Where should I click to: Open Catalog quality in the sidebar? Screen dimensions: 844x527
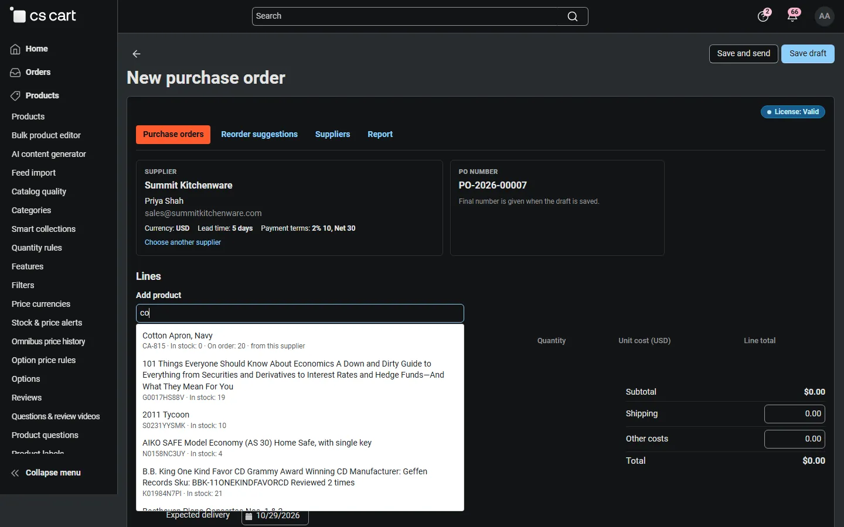[39, 191]
